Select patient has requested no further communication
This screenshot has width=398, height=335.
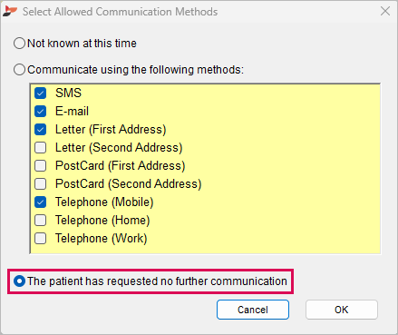click(x=19, y=281)
